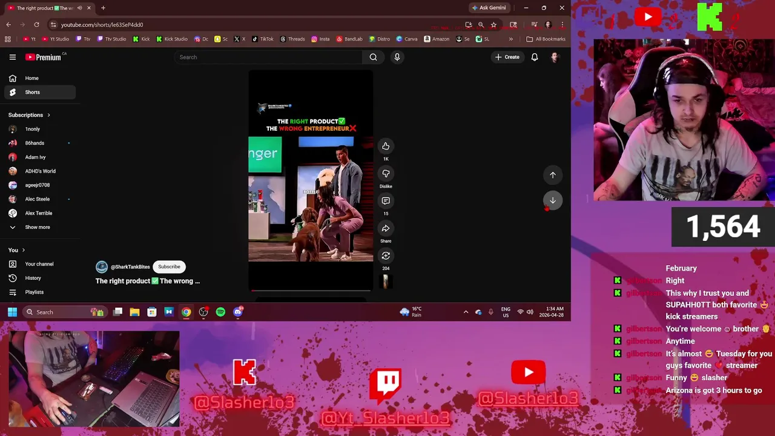Reload the page in Chrome
Image resolution: width=775 pixels, height=436 pixels.
(x=36, y=25)
